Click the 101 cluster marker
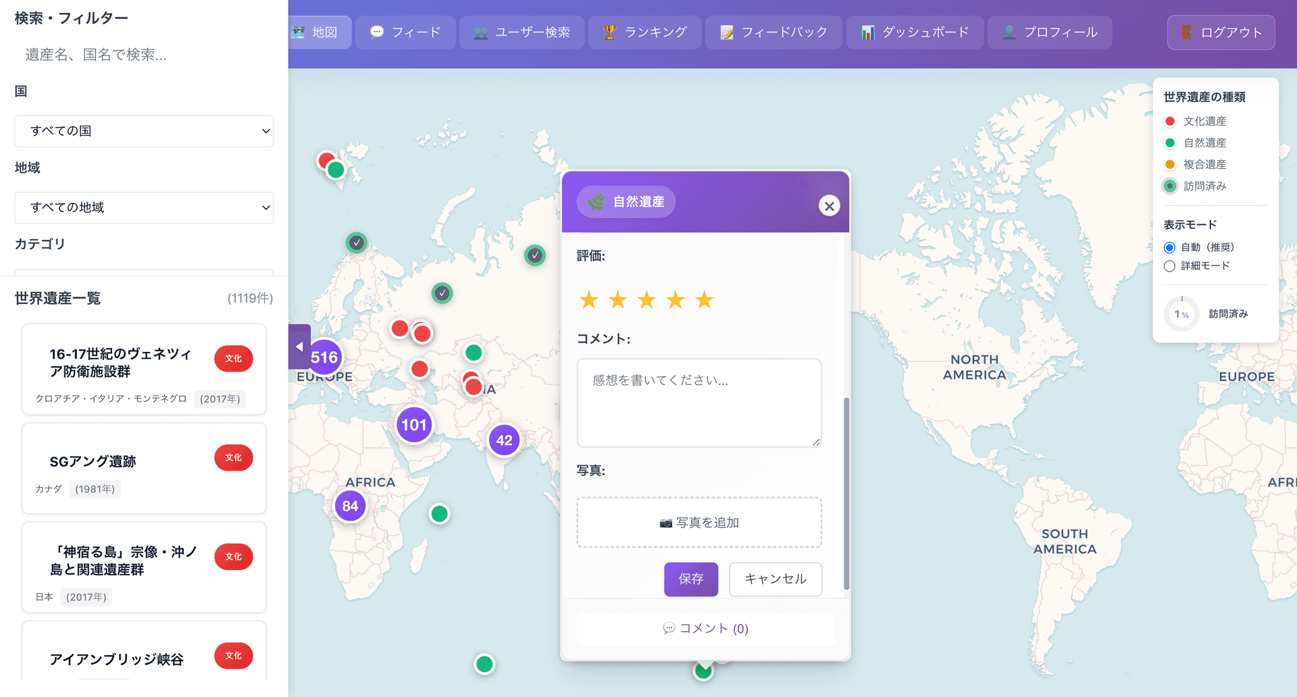The width and height of the screenshot is (1297, 697). pos(414,425)
